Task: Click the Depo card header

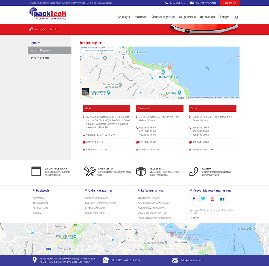Action: point(213,108)
